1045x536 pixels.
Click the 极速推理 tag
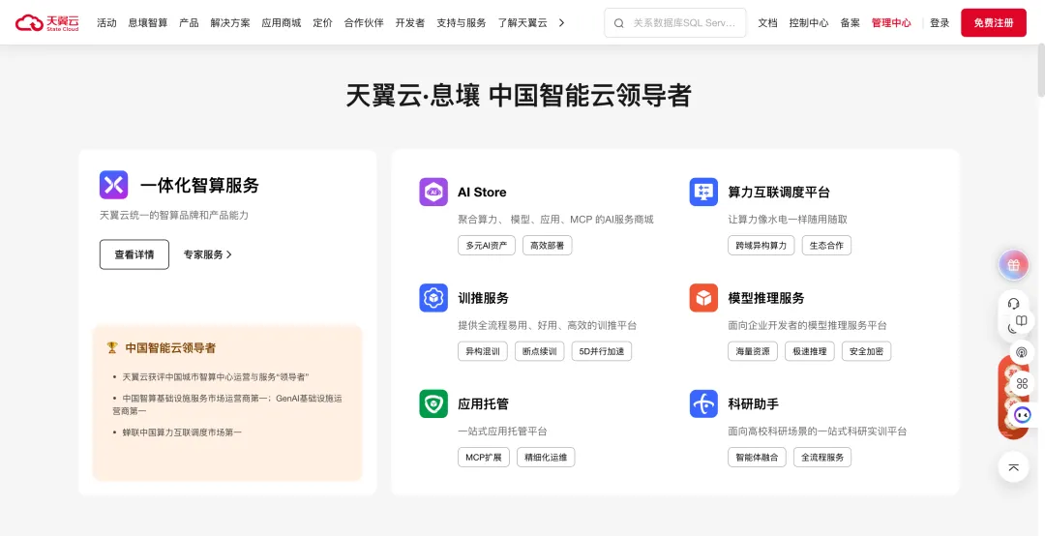pos(810,351)
